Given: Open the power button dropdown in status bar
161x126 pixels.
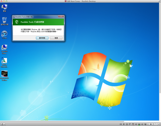Looking at the screenshot, I should pyautogui.click(x=3, y=124).
